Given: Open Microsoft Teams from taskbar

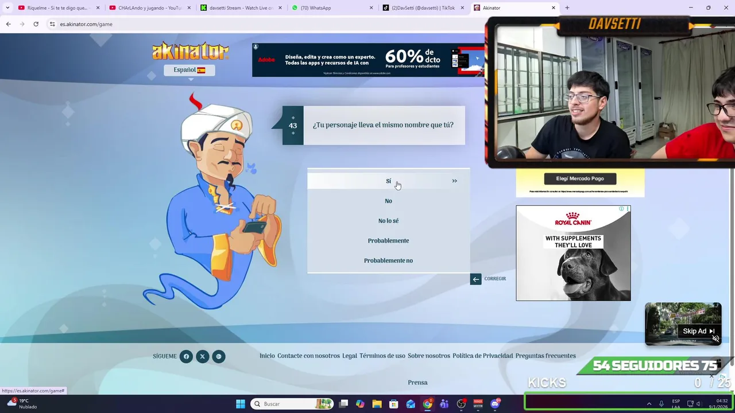Looking at the screenshot, I should coord(444,404).
